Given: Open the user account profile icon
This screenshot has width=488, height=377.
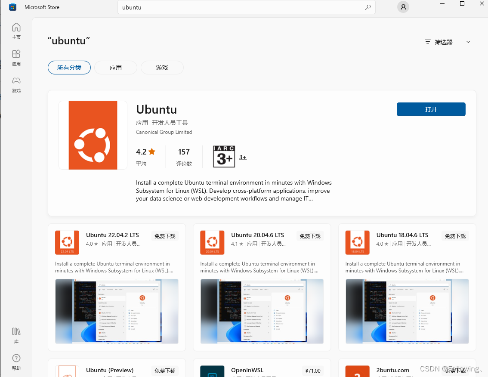Looking at the screenshot, I should point(403,7).
